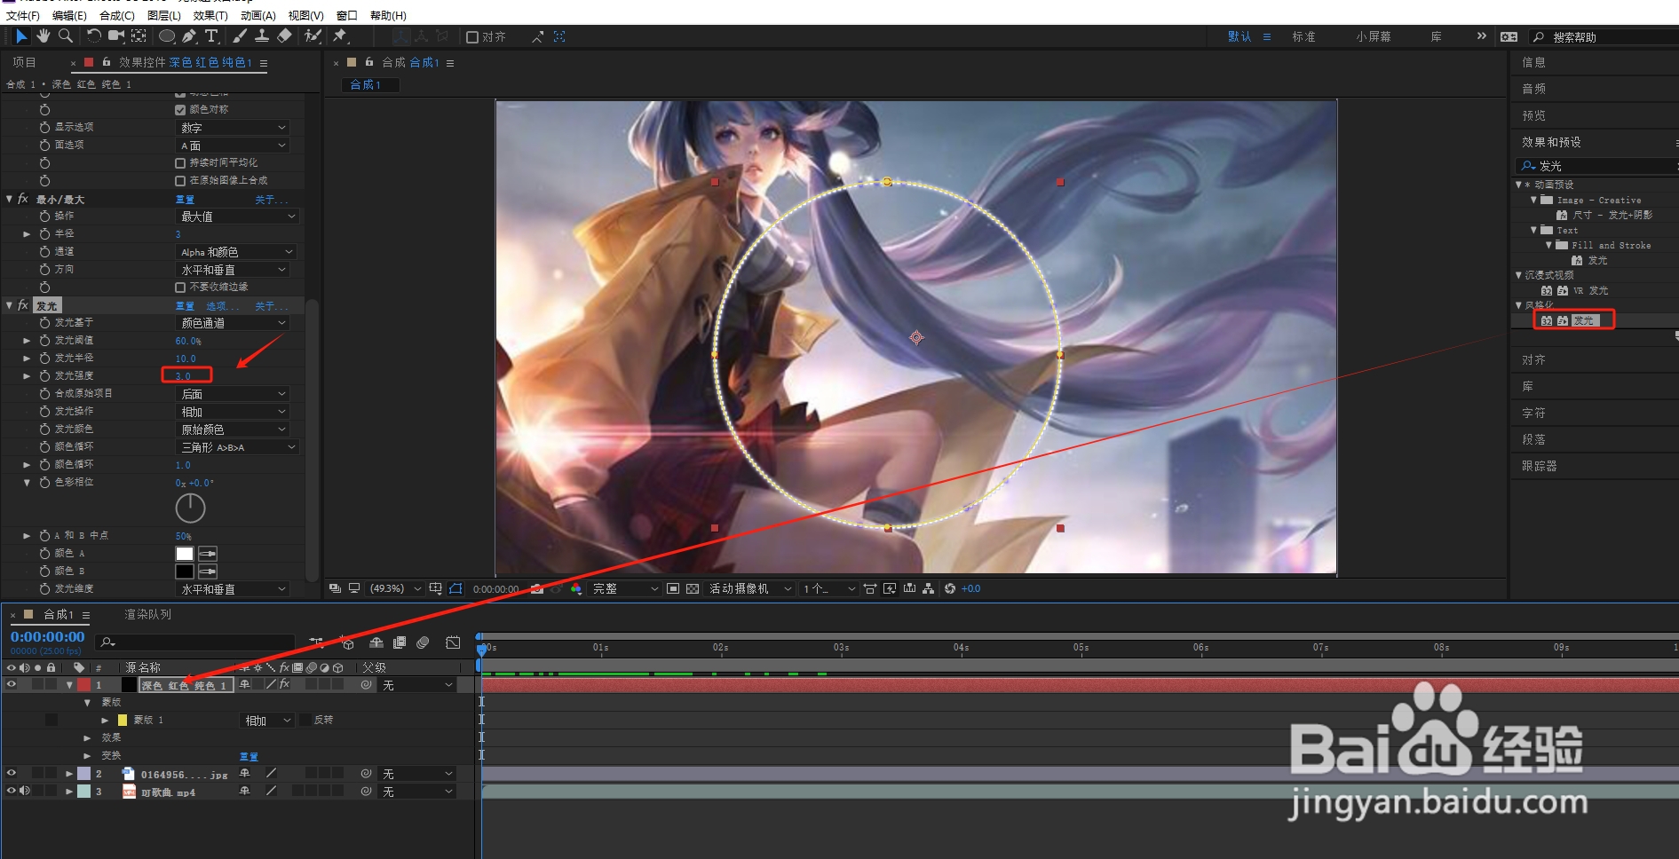Select the Pen tool

click(x=189, y=35)
